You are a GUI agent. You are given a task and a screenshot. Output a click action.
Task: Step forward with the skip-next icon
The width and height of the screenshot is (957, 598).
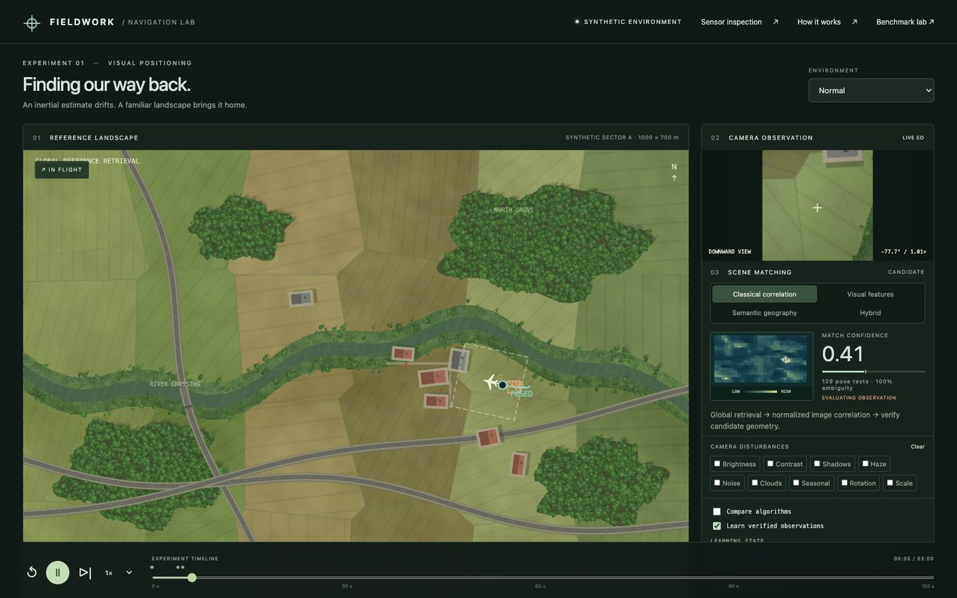pyautogui.click(x=85, y=573)
